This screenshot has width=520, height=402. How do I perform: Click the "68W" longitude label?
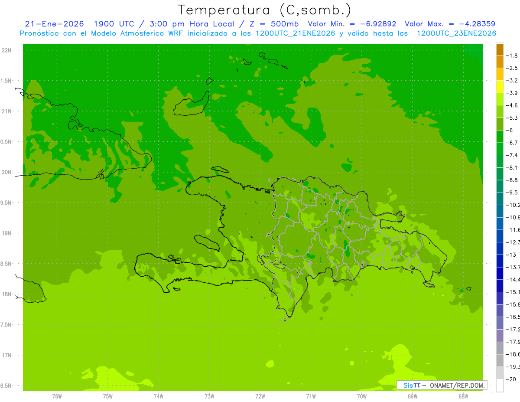463,396
